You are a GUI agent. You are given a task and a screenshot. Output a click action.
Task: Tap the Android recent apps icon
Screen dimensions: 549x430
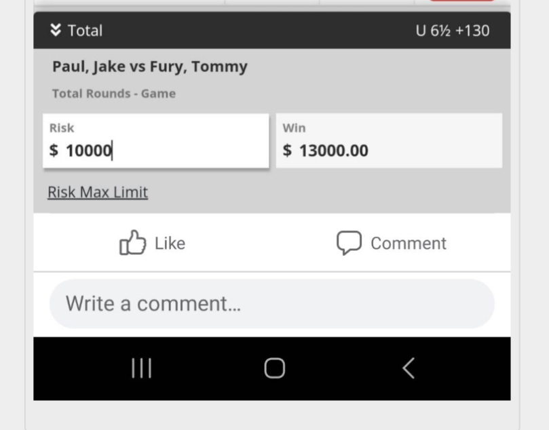(x=141, y=368)
